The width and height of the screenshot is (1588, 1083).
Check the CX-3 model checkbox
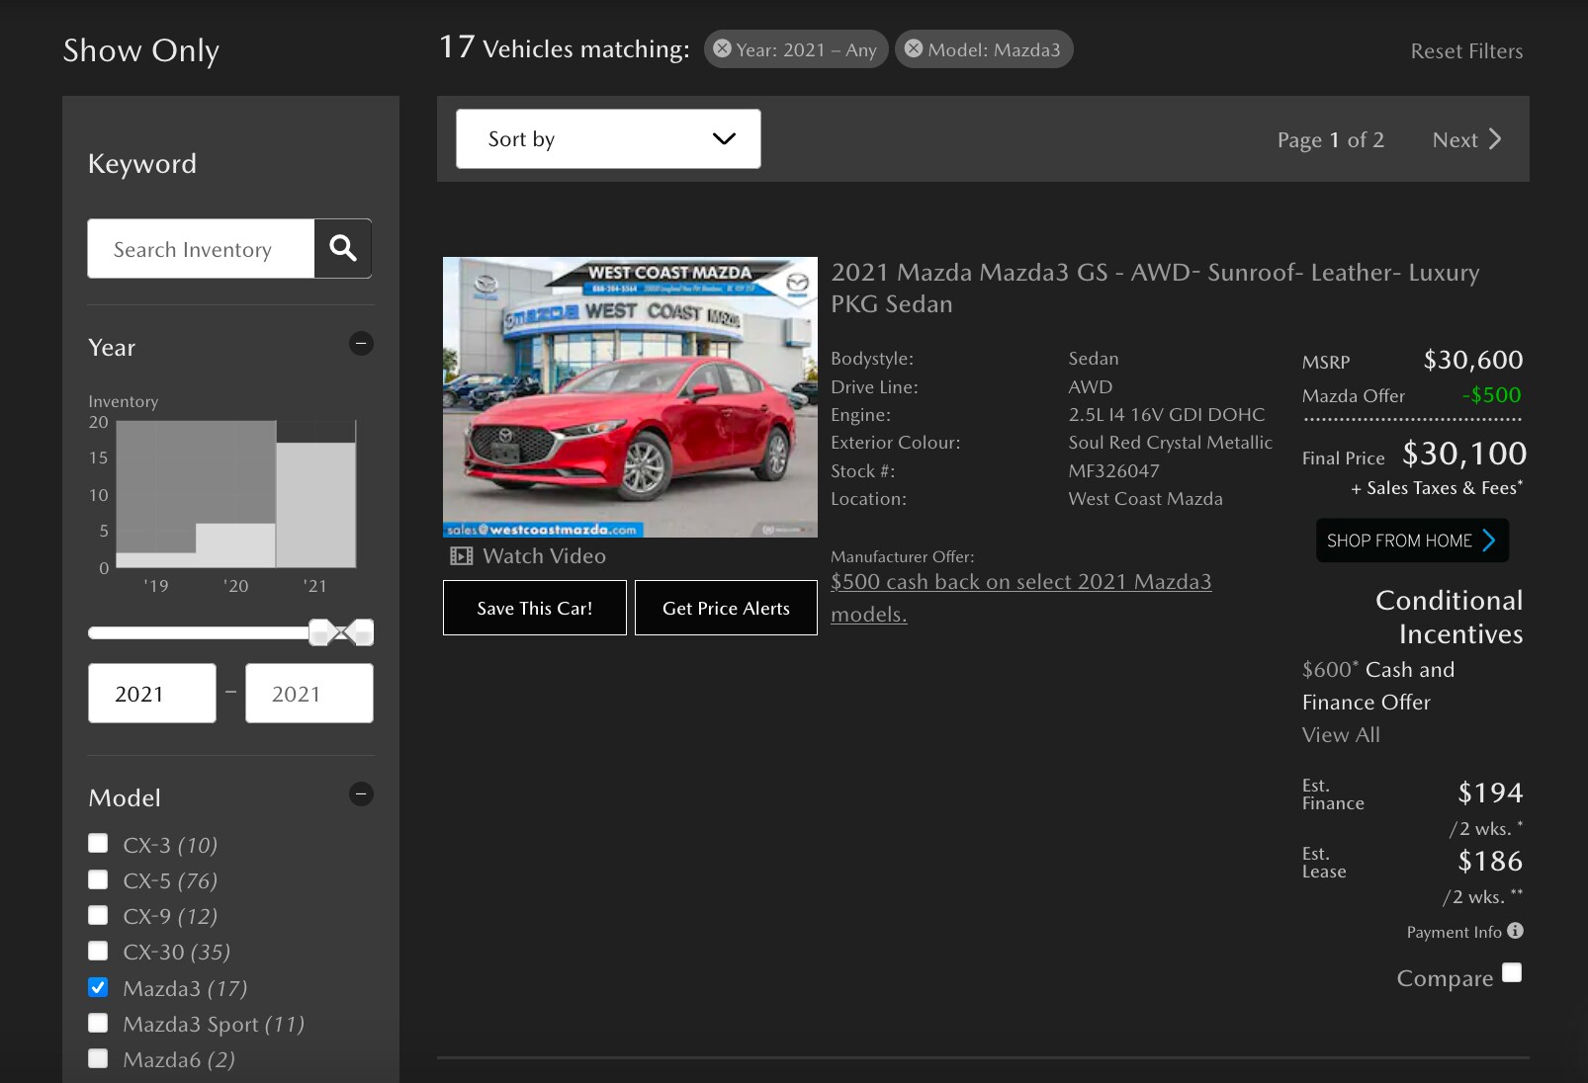pos(98,843)
